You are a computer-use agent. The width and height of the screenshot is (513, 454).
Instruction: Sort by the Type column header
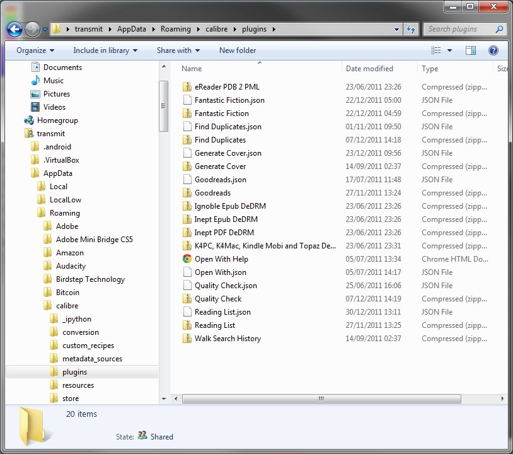(x=430, y=69)
